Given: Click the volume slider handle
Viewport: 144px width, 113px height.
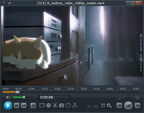Looking at the screenshot, I should [24, 97].
